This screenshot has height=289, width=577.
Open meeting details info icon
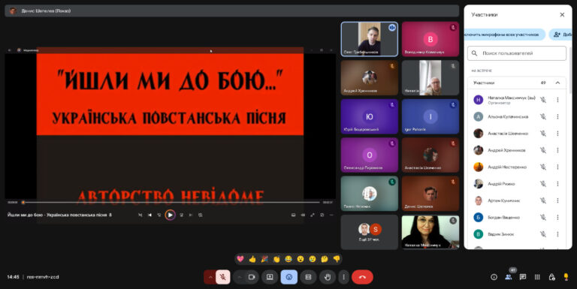pyautogui.click(x=494, y=277)
